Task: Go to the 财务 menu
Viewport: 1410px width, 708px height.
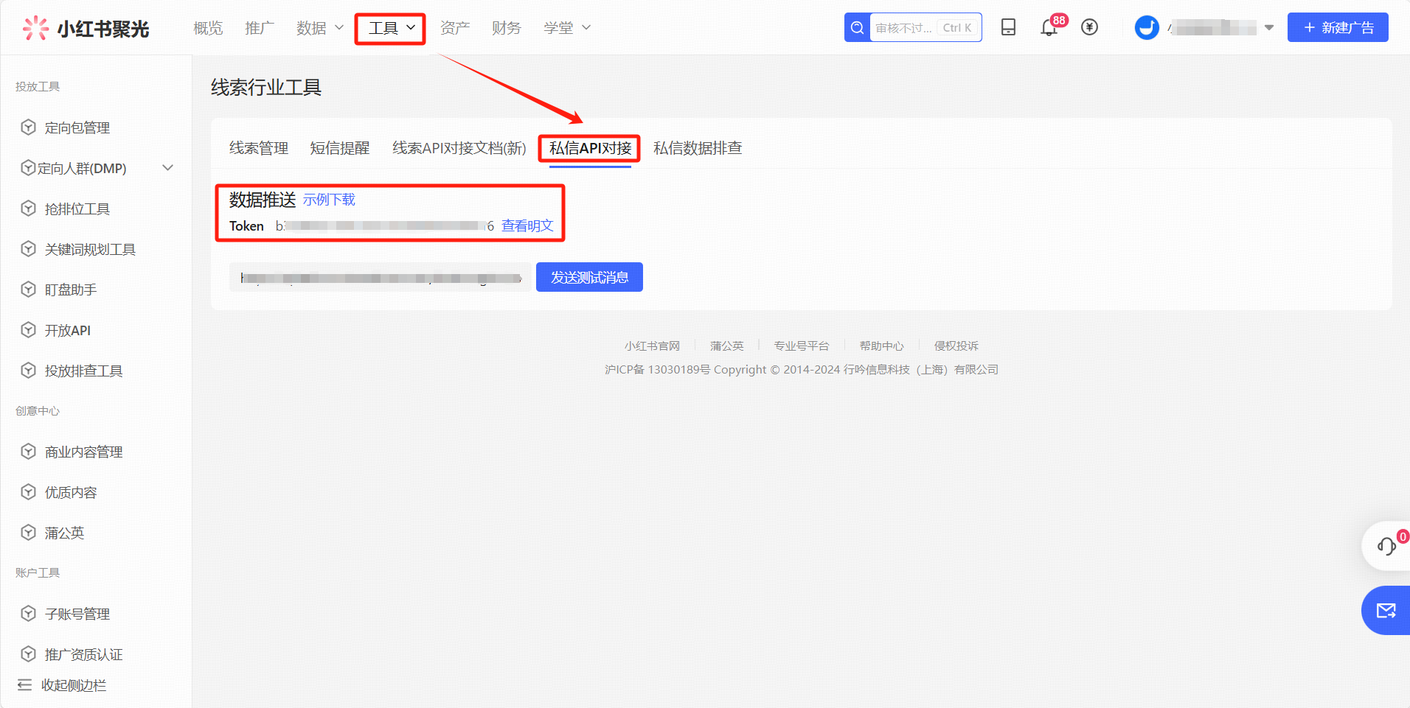Action: pos(507,28)
